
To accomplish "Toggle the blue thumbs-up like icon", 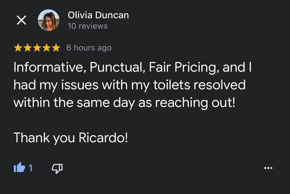I will pyautogui.click(x=19, y=168).
